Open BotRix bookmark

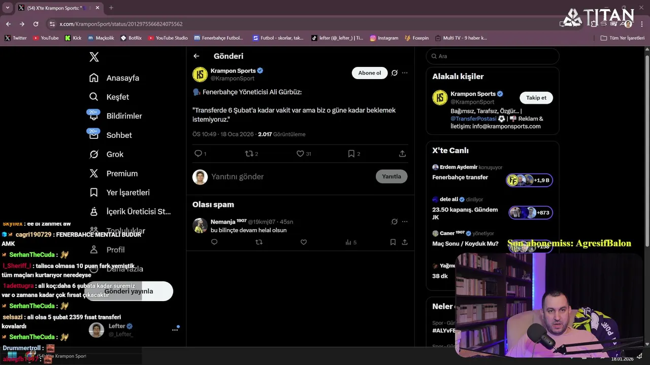[x=131, y=38]
